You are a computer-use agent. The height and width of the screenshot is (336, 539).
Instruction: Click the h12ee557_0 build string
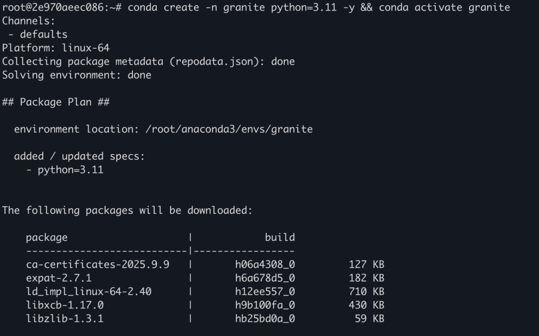click(x=265, y=291)
